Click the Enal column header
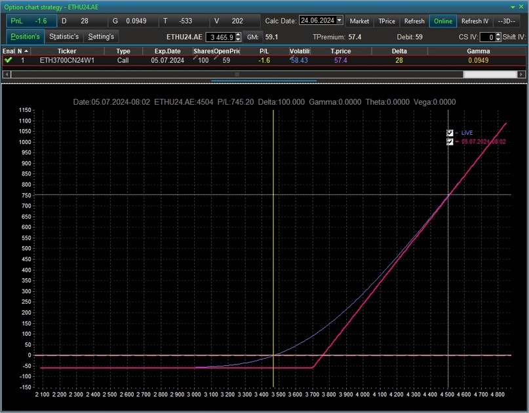The width and height of the screenshot is (529, 413). (9, 51)
